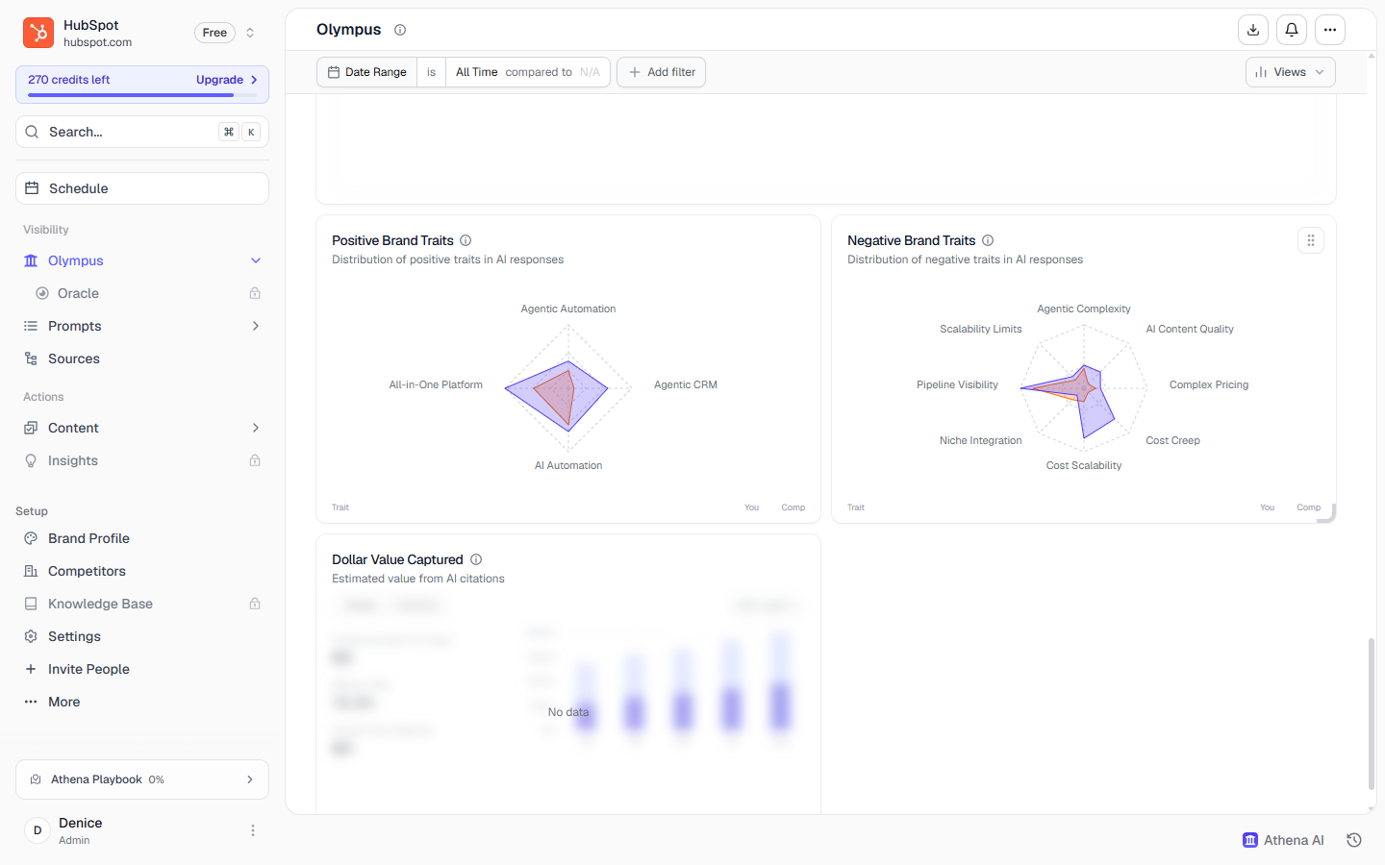Click the Oracle lock icon
This screenshot has height=865, width=1385.
(255, 293)
